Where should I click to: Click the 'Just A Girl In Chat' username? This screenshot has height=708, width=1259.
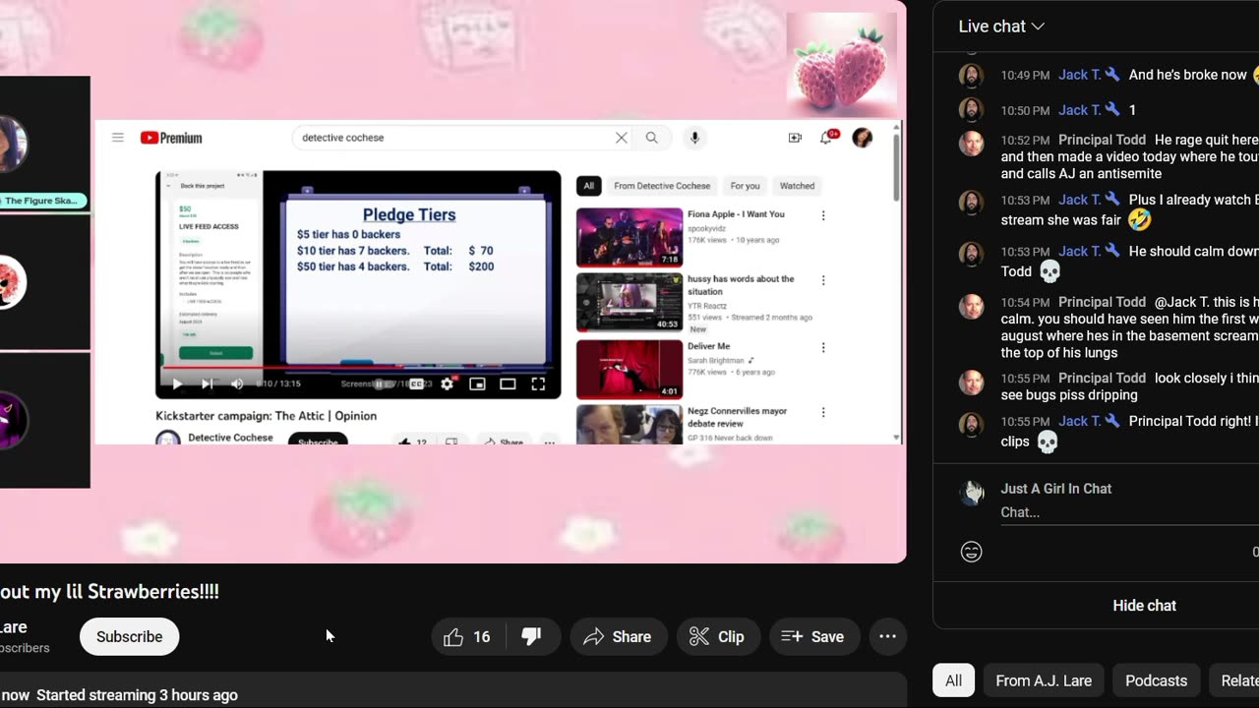pyautogui.click(x=1056, y=489)
